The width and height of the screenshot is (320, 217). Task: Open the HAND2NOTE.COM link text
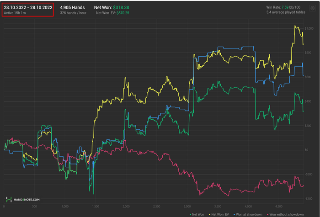pyautogui.click(x=27, y=200)
